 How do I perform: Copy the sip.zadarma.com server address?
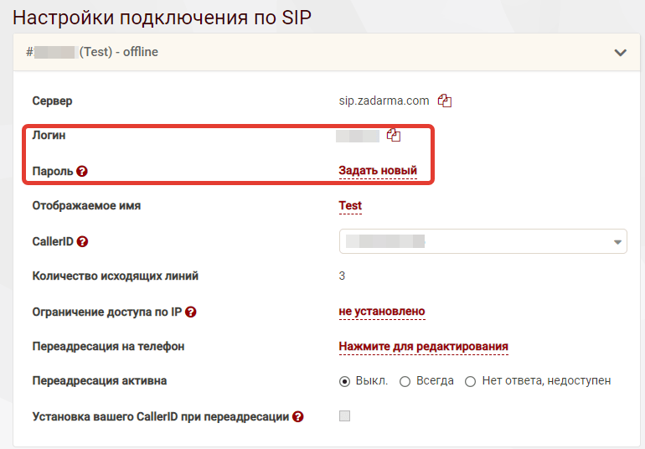(444, 101)
